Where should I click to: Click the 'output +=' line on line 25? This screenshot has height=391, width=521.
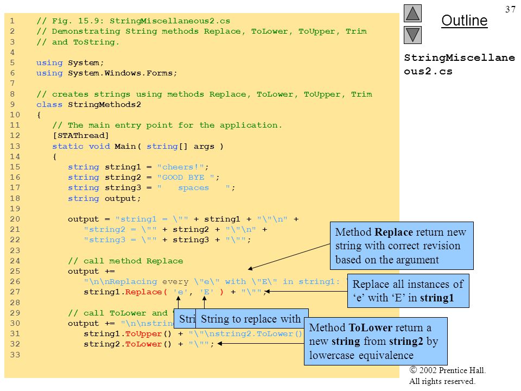click(91, 272)
